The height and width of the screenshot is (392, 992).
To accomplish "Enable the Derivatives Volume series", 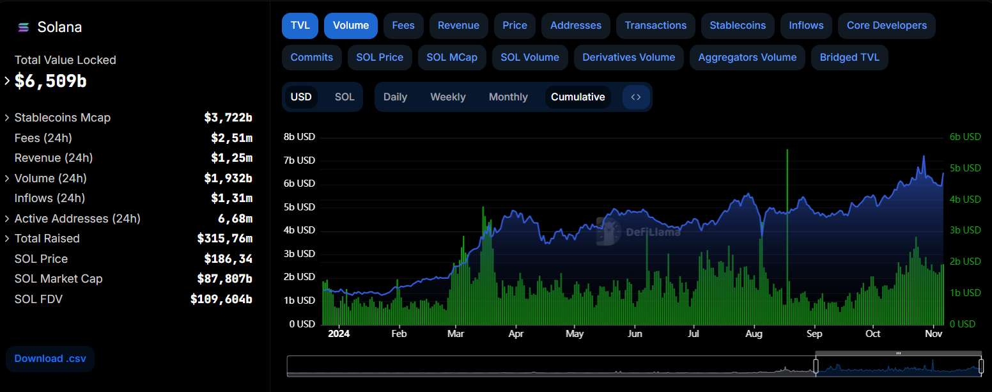I will tap(629, 58).
